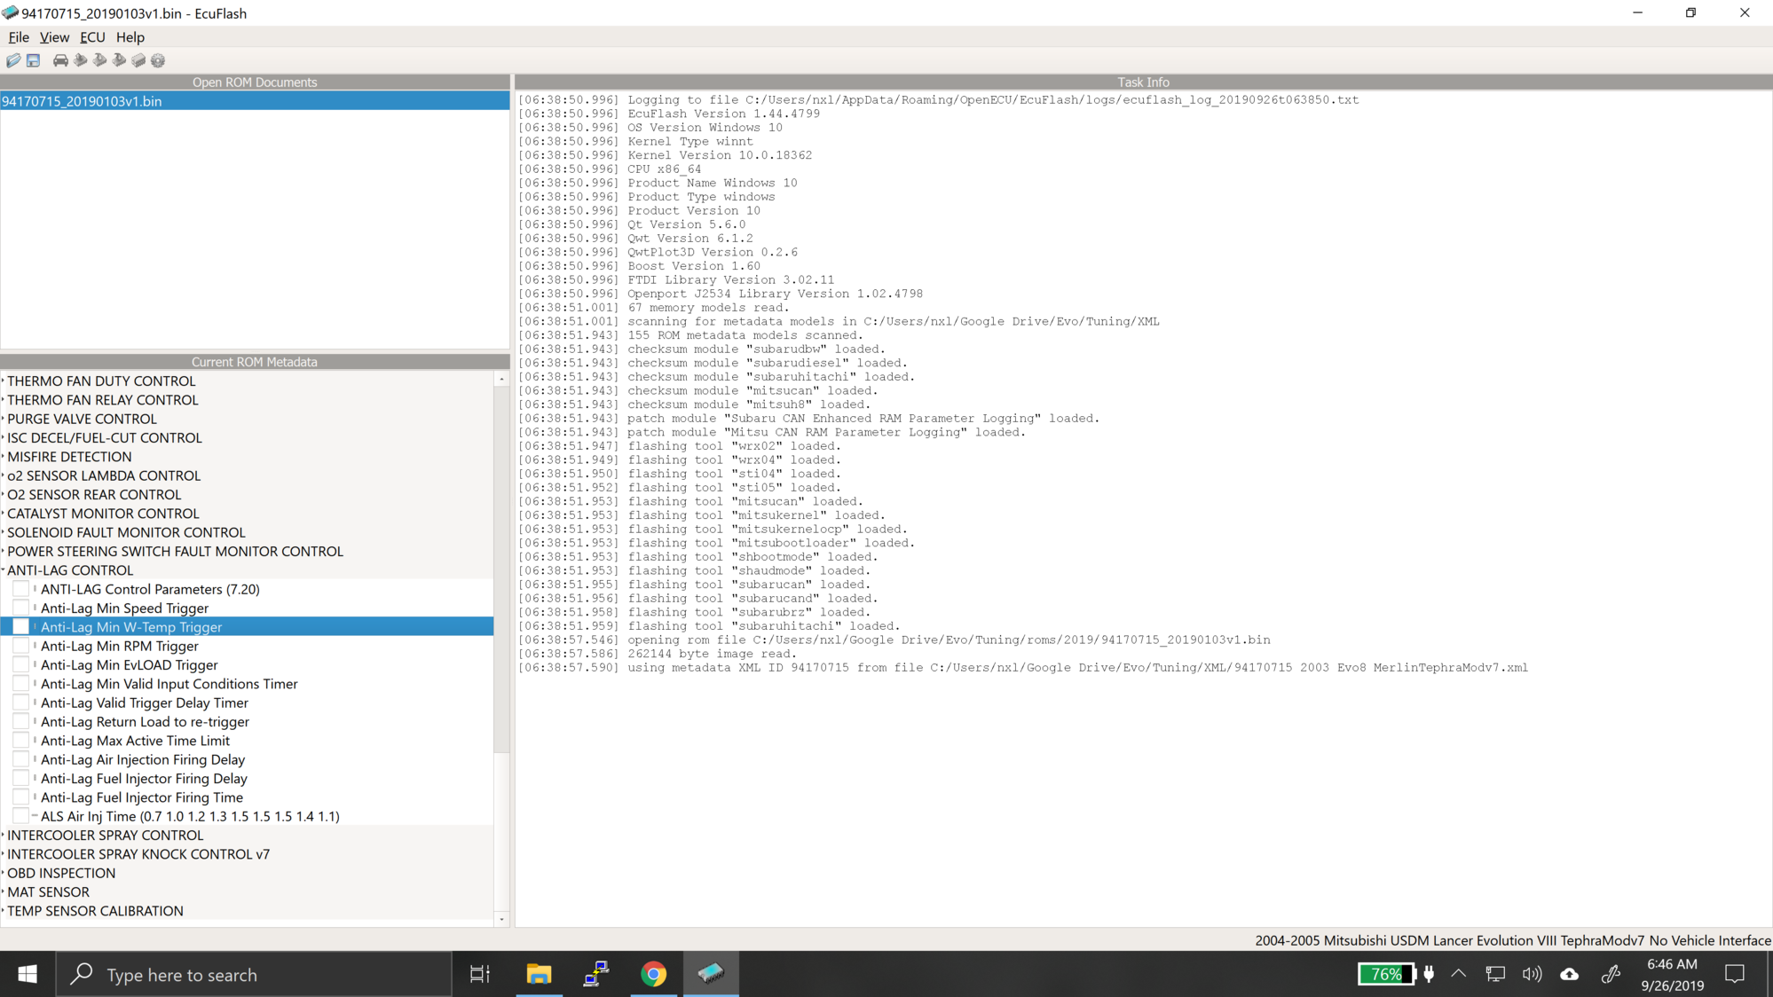
Task: Collapse the ANTI-LAG CONTROL tree group
Action: click(x=4, y=570)
